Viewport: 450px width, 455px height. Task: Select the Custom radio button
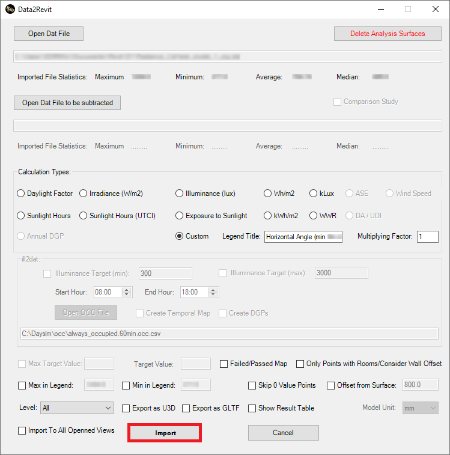pos(179,236)
